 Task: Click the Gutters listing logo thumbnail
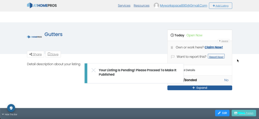coord(34,37)
